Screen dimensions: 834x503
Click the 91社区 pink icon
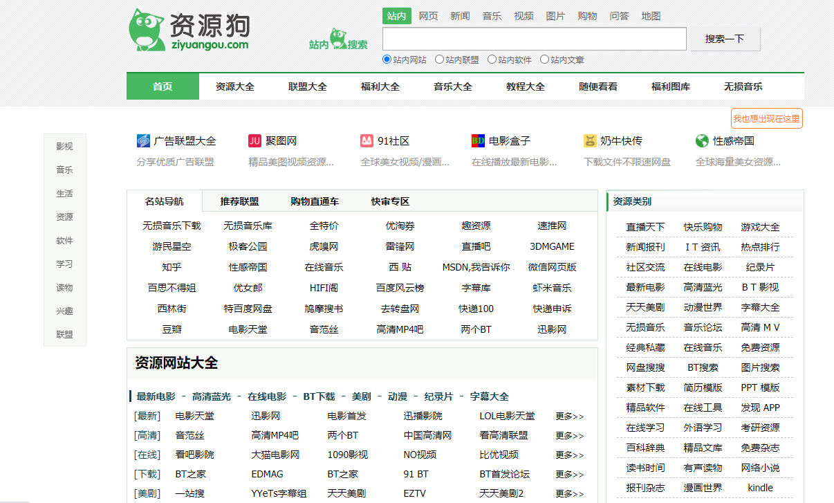[x=367, y=141]
